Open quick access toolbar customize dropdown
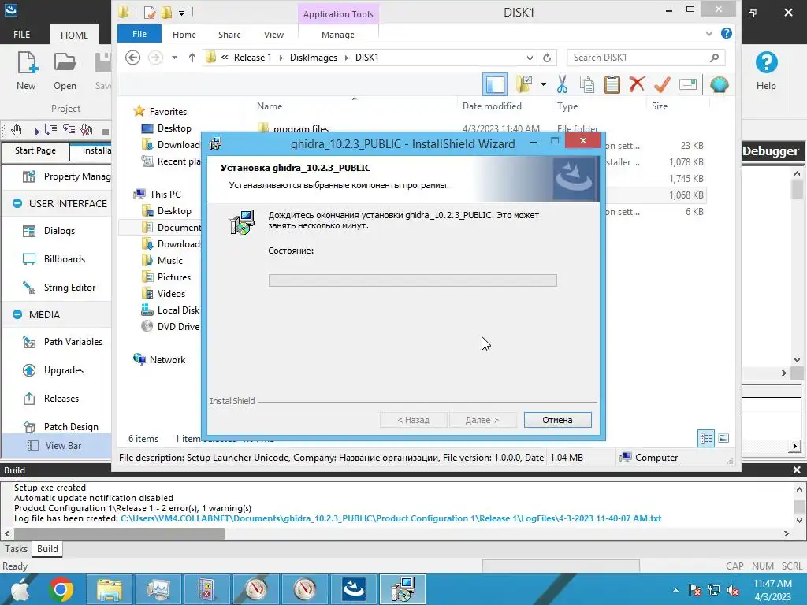This screenshot has width=807, height=605. point(182,13)
